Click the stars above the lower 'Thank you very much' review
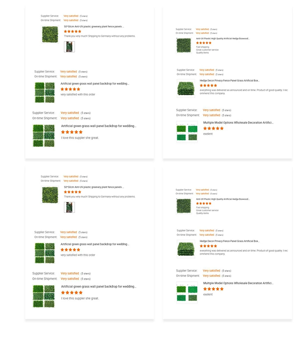Image resolution: width=308 pixels, height=338 pixels. (73, 192)
